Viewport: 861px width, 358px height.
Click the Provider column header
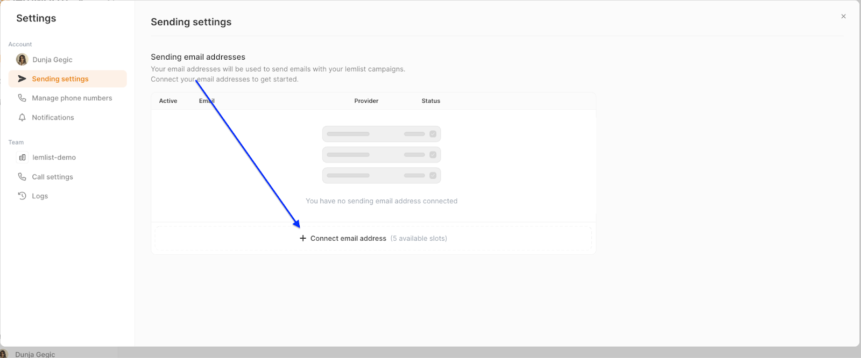(366, 101)
